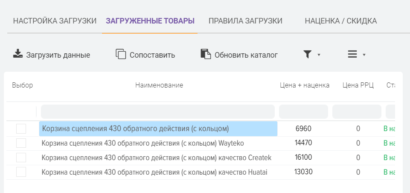Focus the Цена + наценка filter field

click(x=303, y=112)
